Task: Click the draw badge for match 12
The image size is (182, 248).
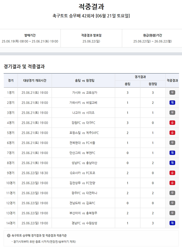Action: (172, 203)
